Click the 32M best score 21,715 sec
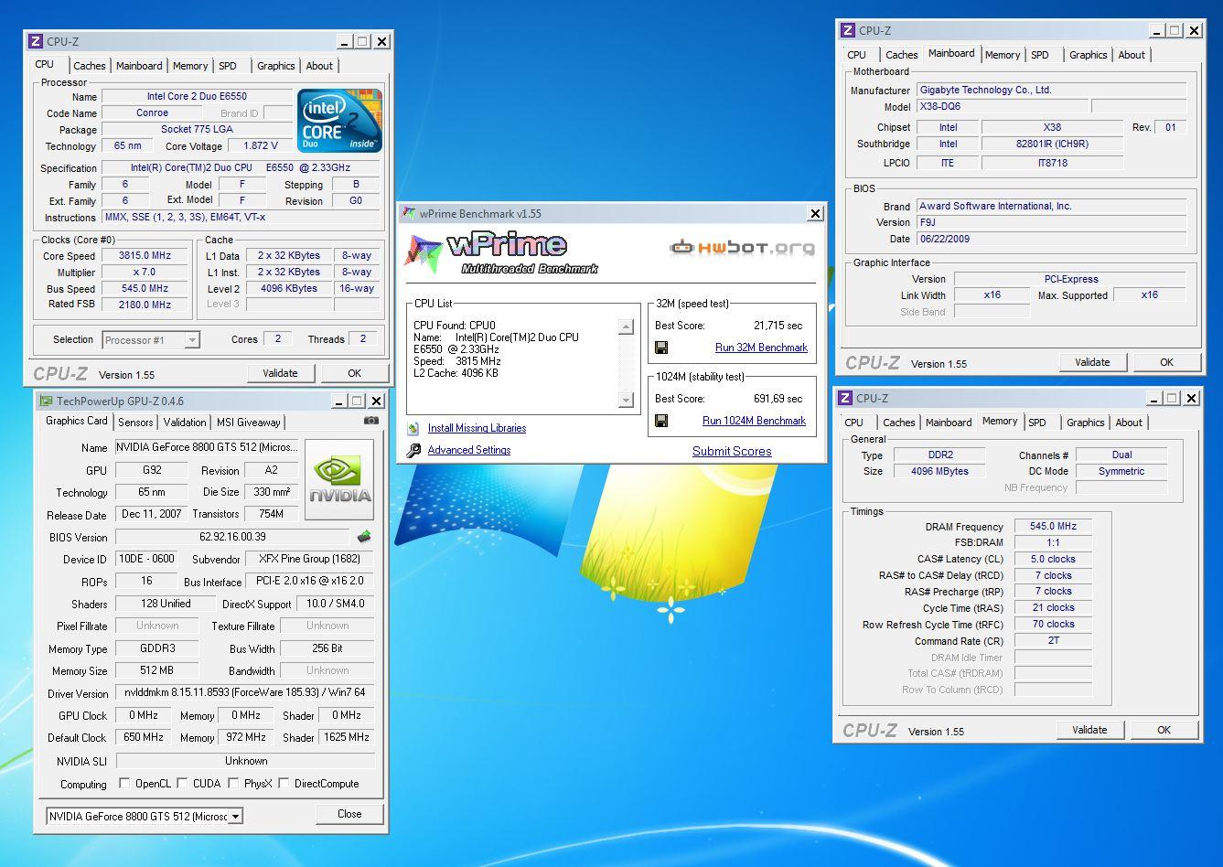 pos(778,326)
